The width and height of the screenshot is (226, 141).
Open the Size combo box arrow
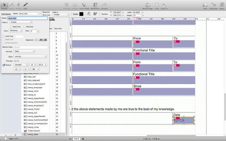point(38,31)
